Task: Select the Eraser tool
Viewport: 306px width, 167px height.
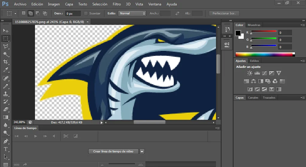Action: (x=6, y=109)
